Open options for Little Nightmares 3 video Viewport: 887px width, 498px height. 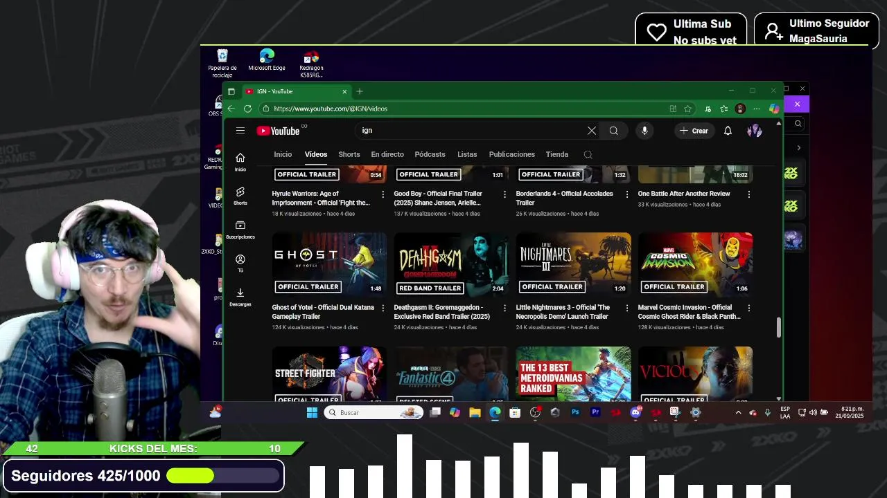point(627,308)
